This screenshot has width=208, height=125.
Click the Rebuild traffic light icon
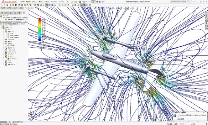pos(97,2)
